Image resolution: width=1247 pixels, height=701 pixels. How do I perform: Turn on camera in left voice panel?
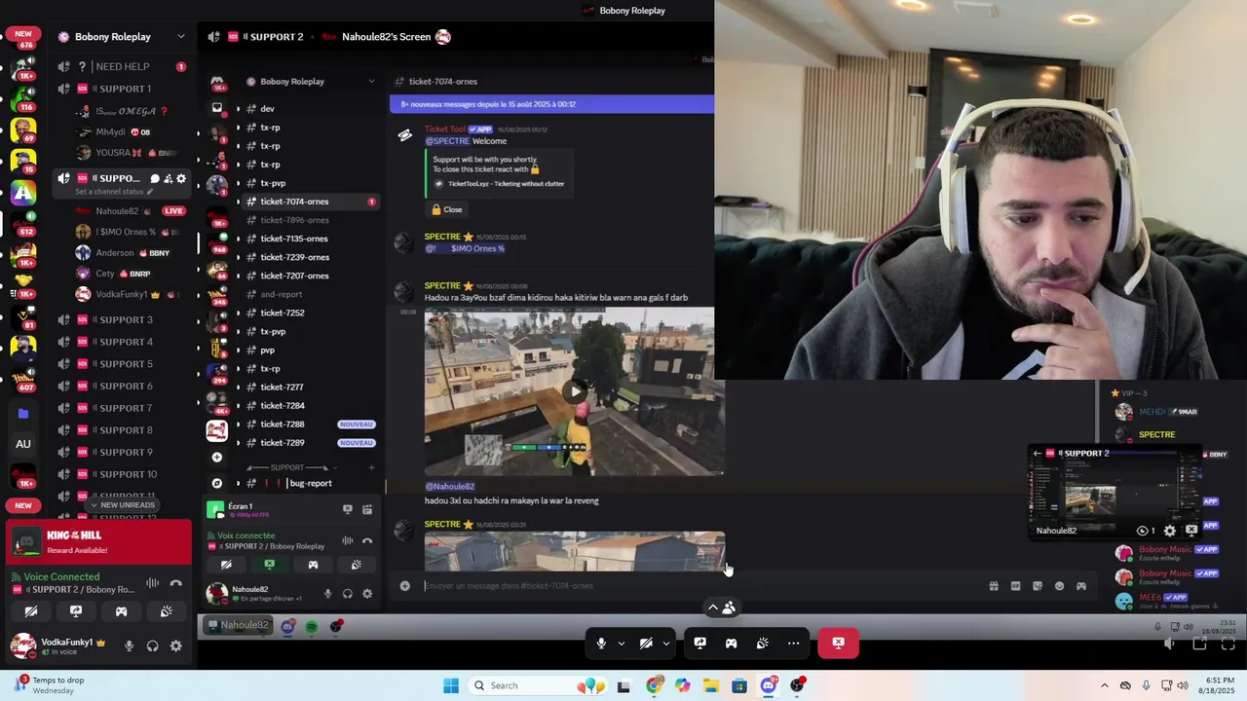point(31,611)
